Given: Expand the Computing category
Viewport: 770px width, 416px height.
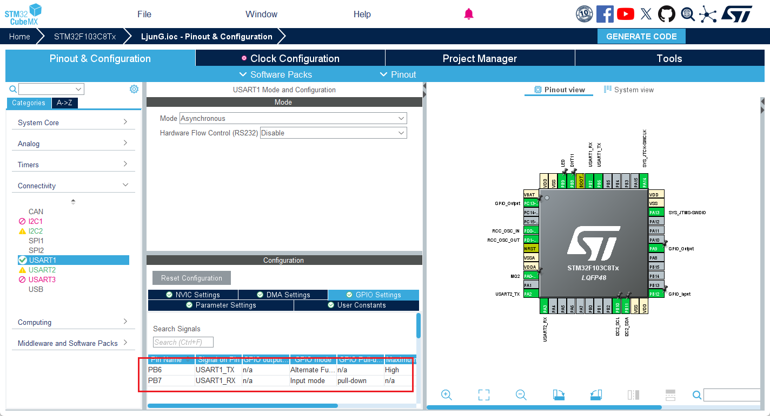Looking at the screenshot, I should tap(74, 322).
